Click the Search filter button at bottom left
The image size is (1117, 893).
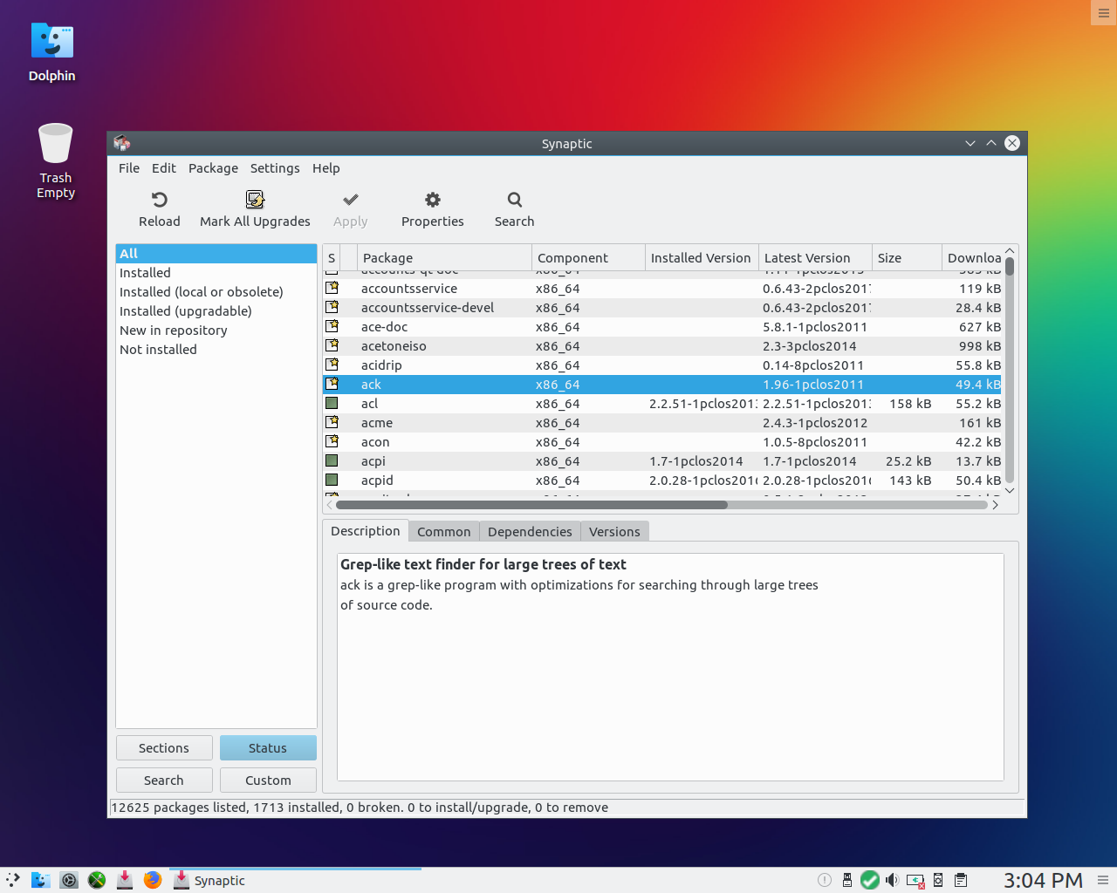[x=164, y=780]
